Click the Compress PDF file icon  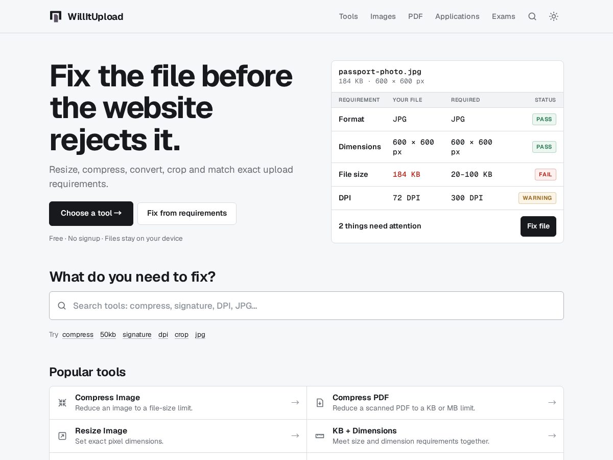pyautogui.click(x=320, y=403)
